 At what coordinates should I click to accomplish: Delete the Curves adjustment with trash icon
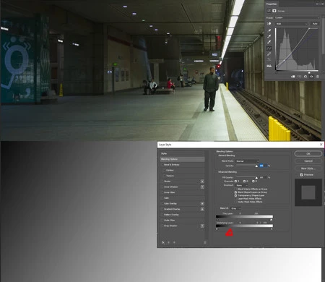pyautogui.click(x=318, y=77)
